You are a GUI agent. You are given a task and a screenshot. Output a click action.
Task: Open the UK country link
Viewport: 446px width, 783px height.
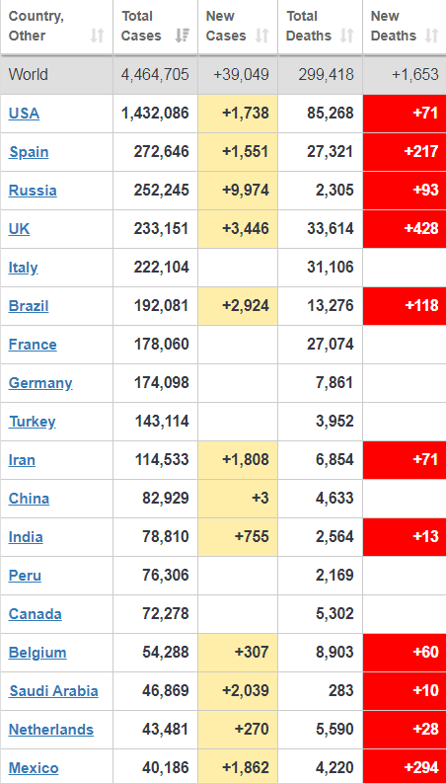click(19, 229)
